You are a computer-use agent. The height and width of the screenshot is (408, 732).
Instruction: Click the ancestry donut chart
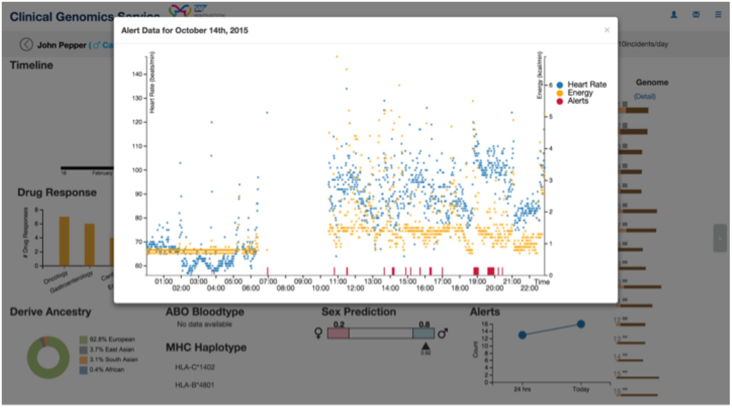coord(48,357)
